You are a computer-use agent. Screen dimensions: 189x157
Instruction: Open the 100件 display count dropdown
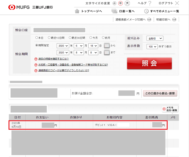(x=152, y=46)
